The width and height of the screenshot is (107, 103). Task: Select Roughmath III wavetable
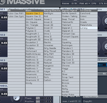point(34,40)
